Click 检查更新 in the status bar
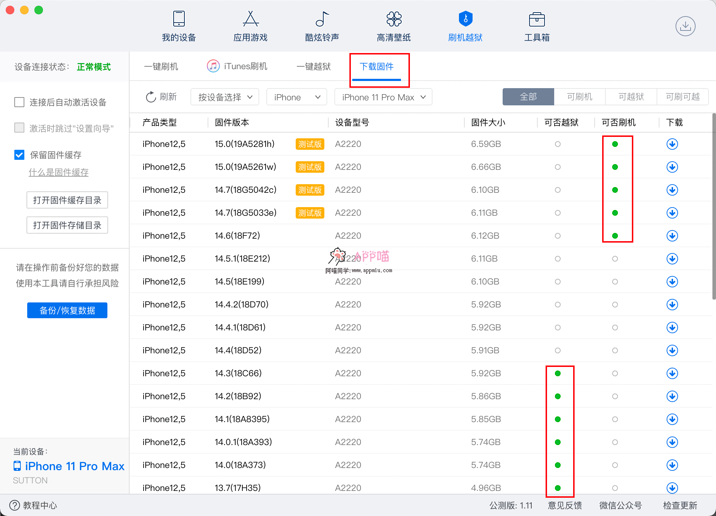Screen dimensions: 716x516 tap(680, 506)
